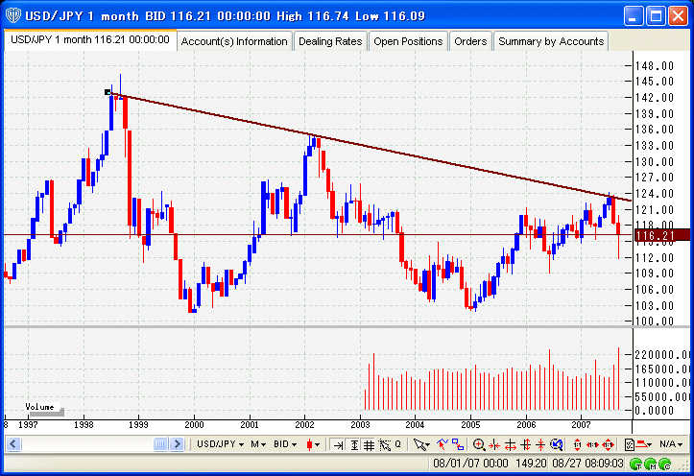694x476 pixels.
Task: Select the trend line edit tool
Action: click(443, 444)
